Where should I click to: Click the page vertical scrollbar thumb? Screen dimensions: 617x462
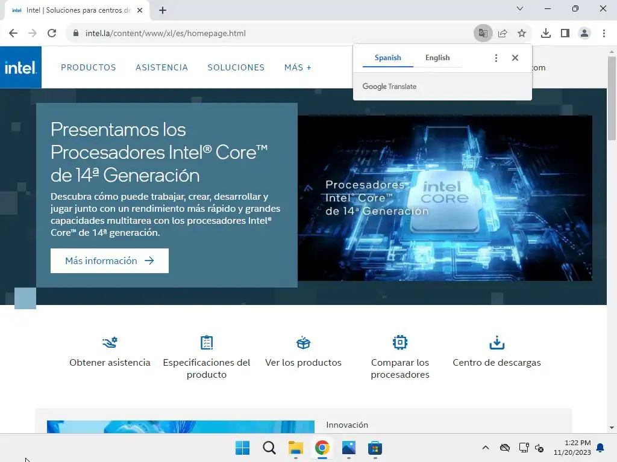tap(612, 98)
